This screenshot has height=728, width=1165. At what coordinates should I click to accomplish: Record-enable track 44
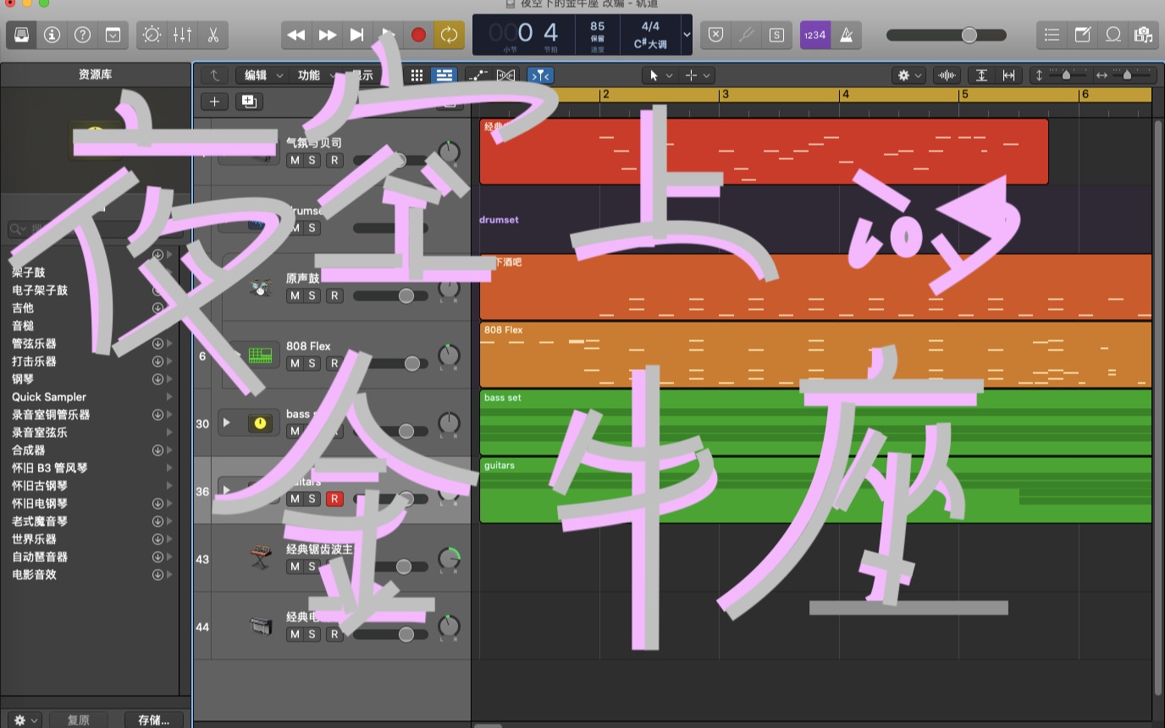coord(334,634)
